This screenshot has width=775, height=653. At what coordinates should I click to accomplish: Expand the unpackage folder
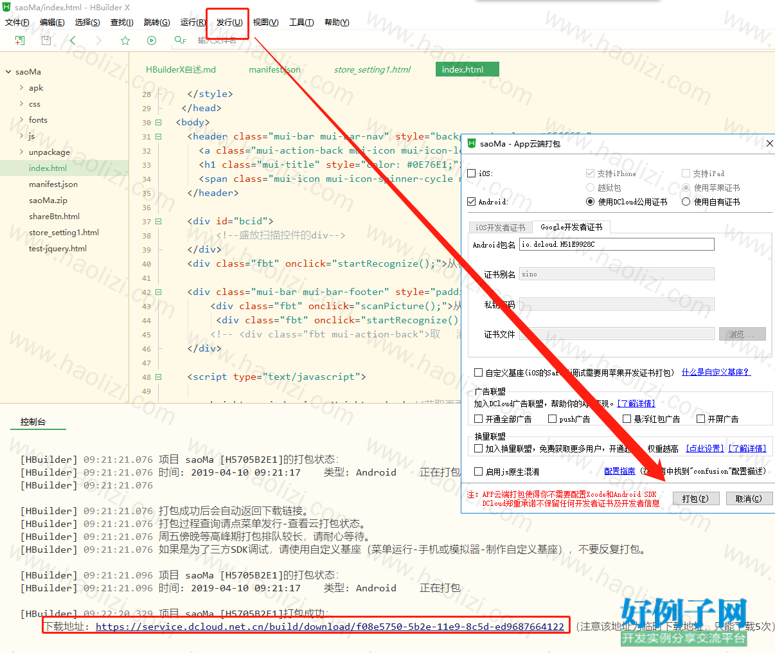(21, 152)
